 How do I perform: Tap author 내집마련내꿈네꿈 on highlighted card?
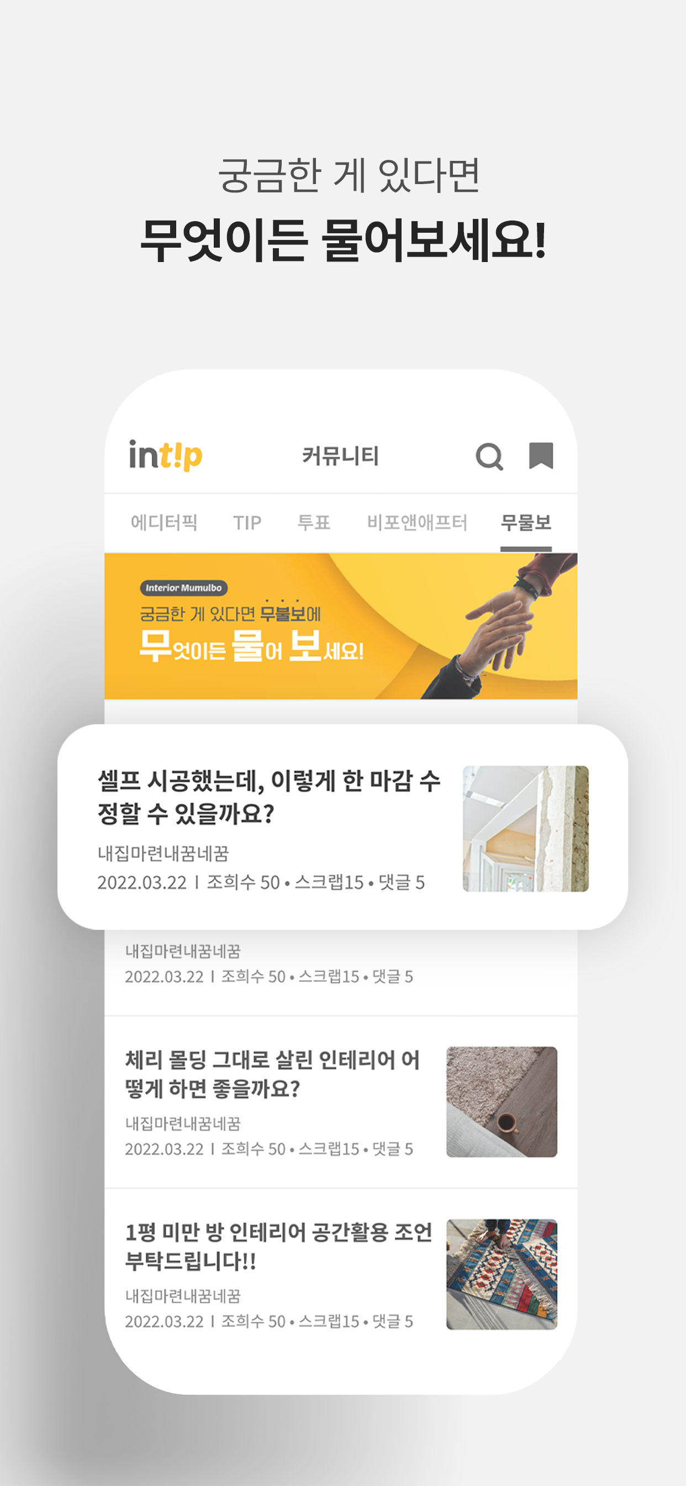(x=163, y=852)
